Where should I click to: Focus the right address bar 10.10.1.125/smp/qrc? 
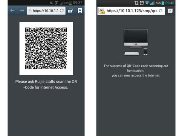click(131, 11)
